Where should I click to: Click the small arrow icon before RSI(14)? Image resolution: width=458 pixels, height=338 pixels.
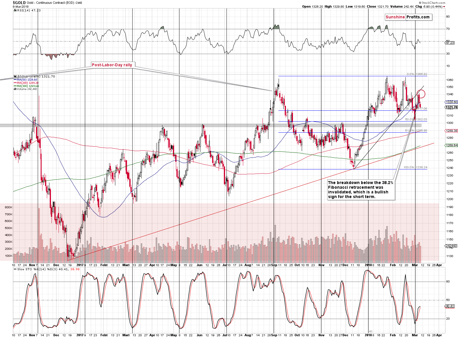click(15, 10)
